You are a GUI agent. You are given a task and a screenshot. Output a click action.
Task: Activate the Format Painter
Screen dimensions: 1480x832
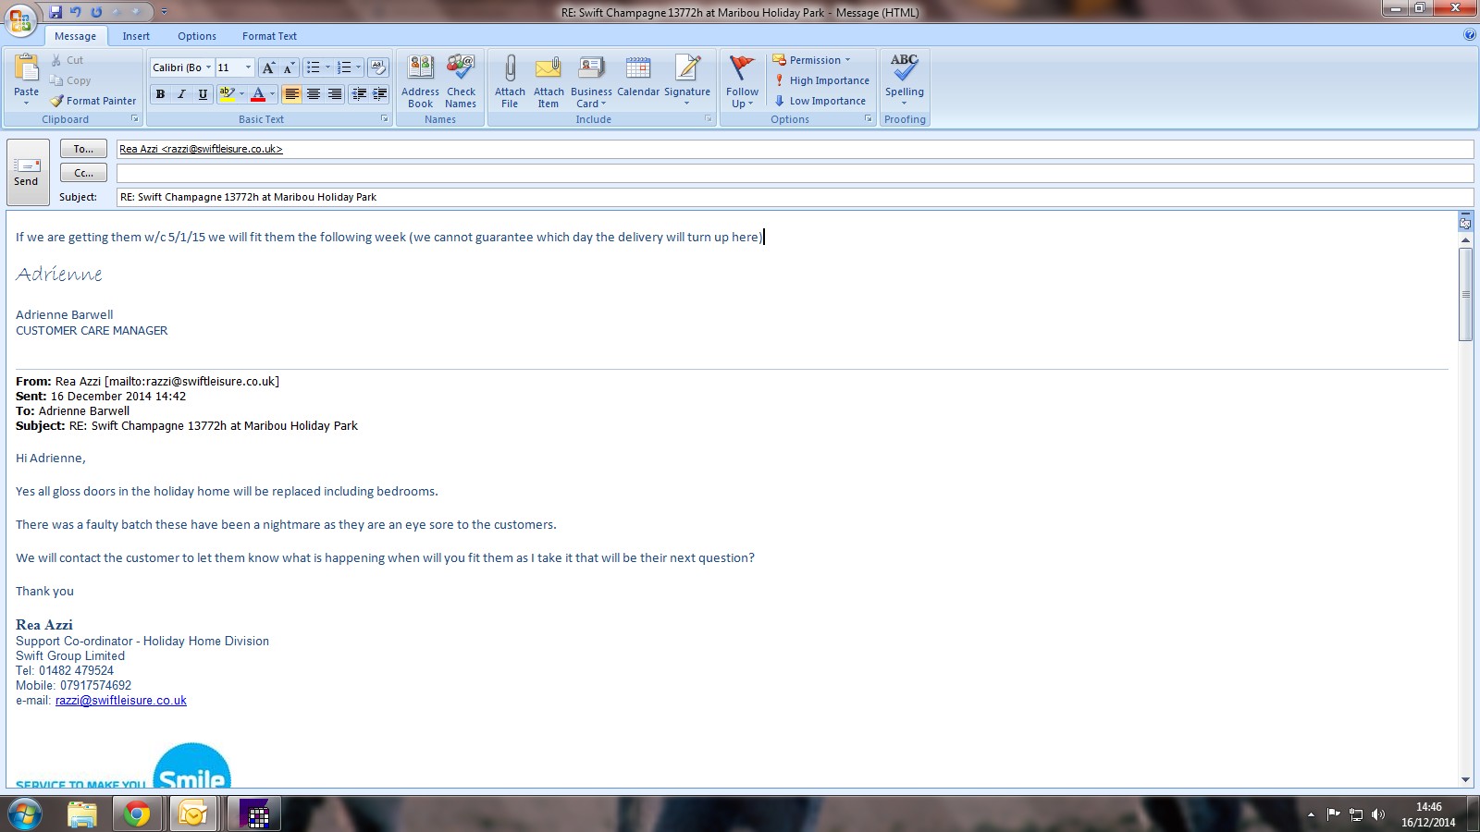tap(92, 101)
